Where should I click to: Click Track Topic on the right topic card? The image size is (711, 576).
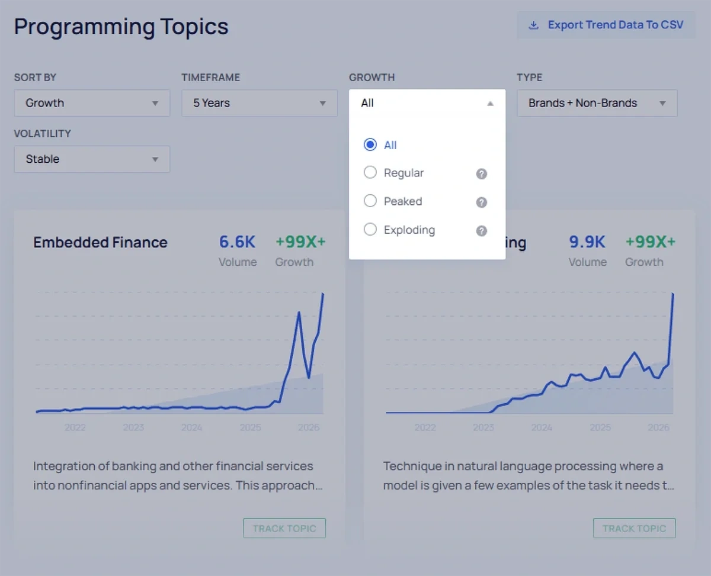633,528
